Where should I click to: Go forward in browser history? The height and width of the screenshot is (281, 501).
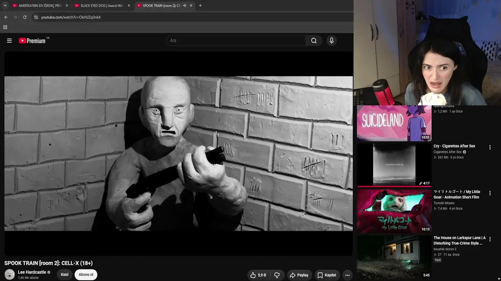coord(15,17)
